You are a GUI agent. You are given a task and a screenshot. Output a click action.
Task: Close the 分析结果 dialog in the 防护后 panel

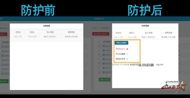176,26
